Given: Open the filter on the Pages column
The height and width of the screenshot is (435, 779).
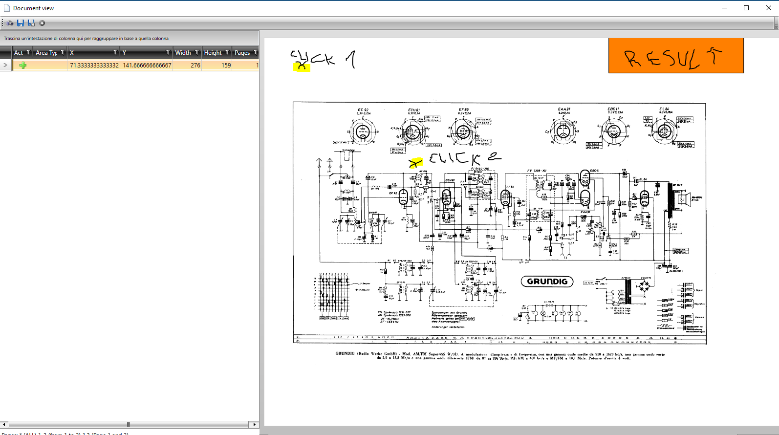Looking at the screenshot, I should (x=255, y=52).
